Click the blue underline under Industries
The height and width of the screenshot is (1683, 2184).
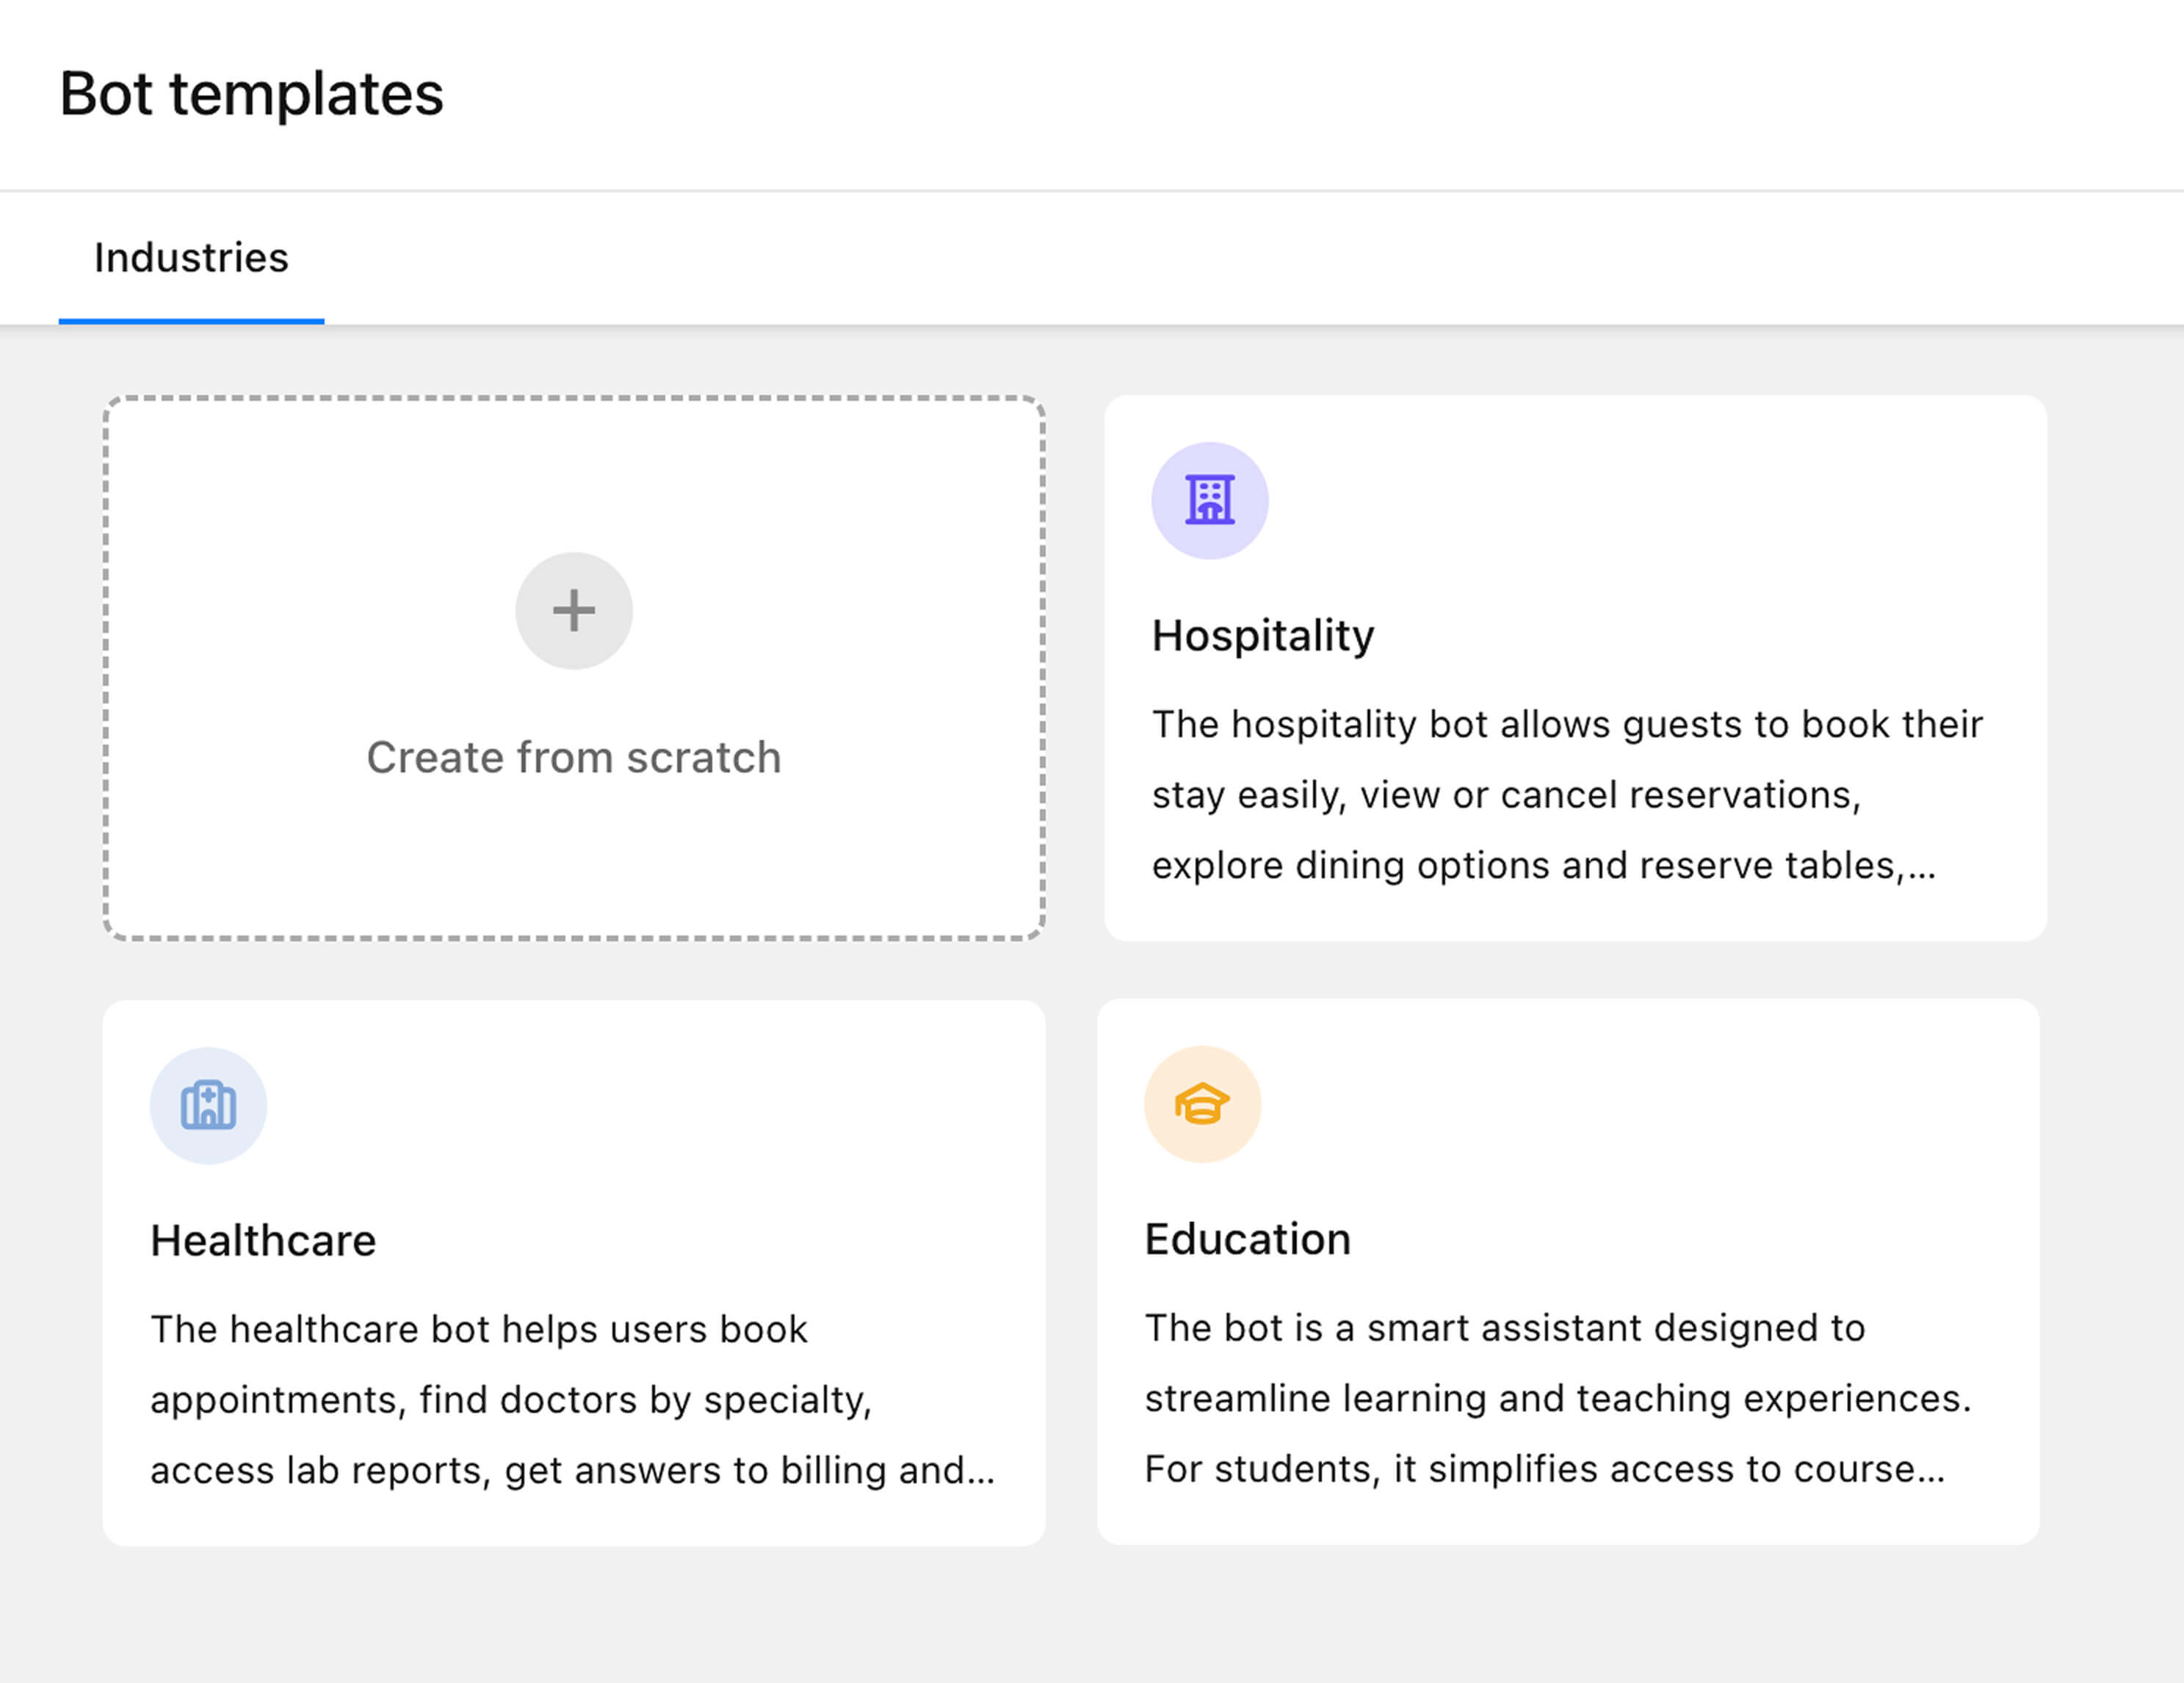click(x=191, y=321)
